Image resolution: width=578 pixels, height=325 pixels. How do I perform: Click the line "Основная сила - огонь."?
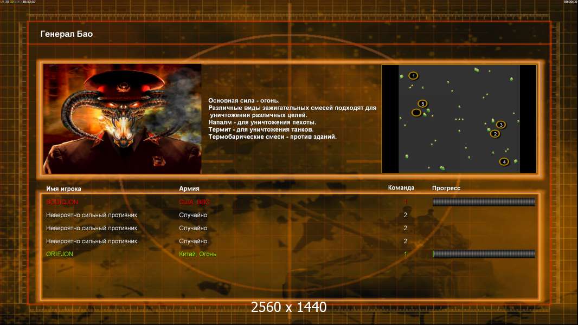[243, 101]
